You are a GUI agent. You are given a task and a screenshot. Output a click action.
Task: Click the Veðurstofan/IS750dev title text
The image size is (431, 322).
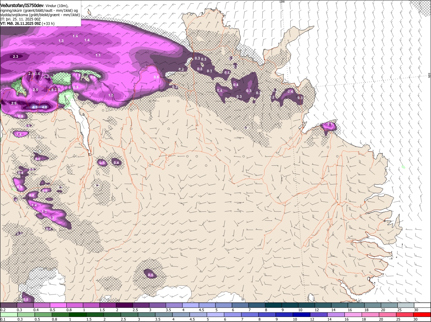point(22,5)
